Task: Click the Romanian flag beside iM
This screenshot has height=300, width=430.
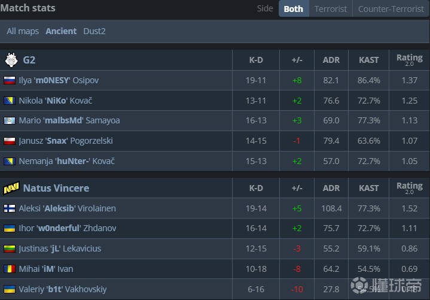Action: (10, 269)
